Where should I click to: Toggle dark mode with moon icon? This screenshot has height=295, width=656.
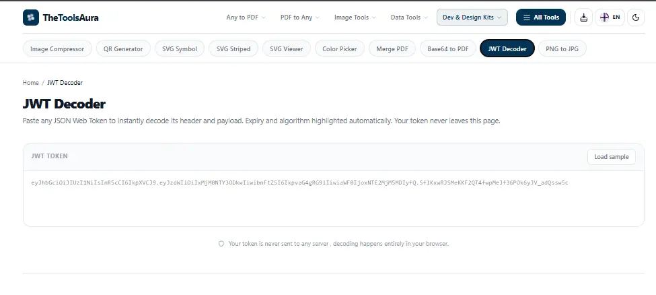coord(636,18)
